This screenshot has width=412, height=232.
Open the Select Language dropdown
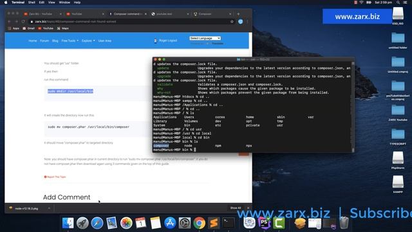pyautogui.click(x=205, y=38)
